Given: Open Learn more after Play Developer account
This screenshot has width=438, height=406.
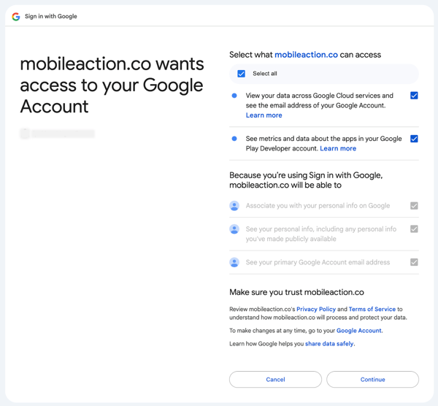Looking at the screenshot, I should pos(338,148).
